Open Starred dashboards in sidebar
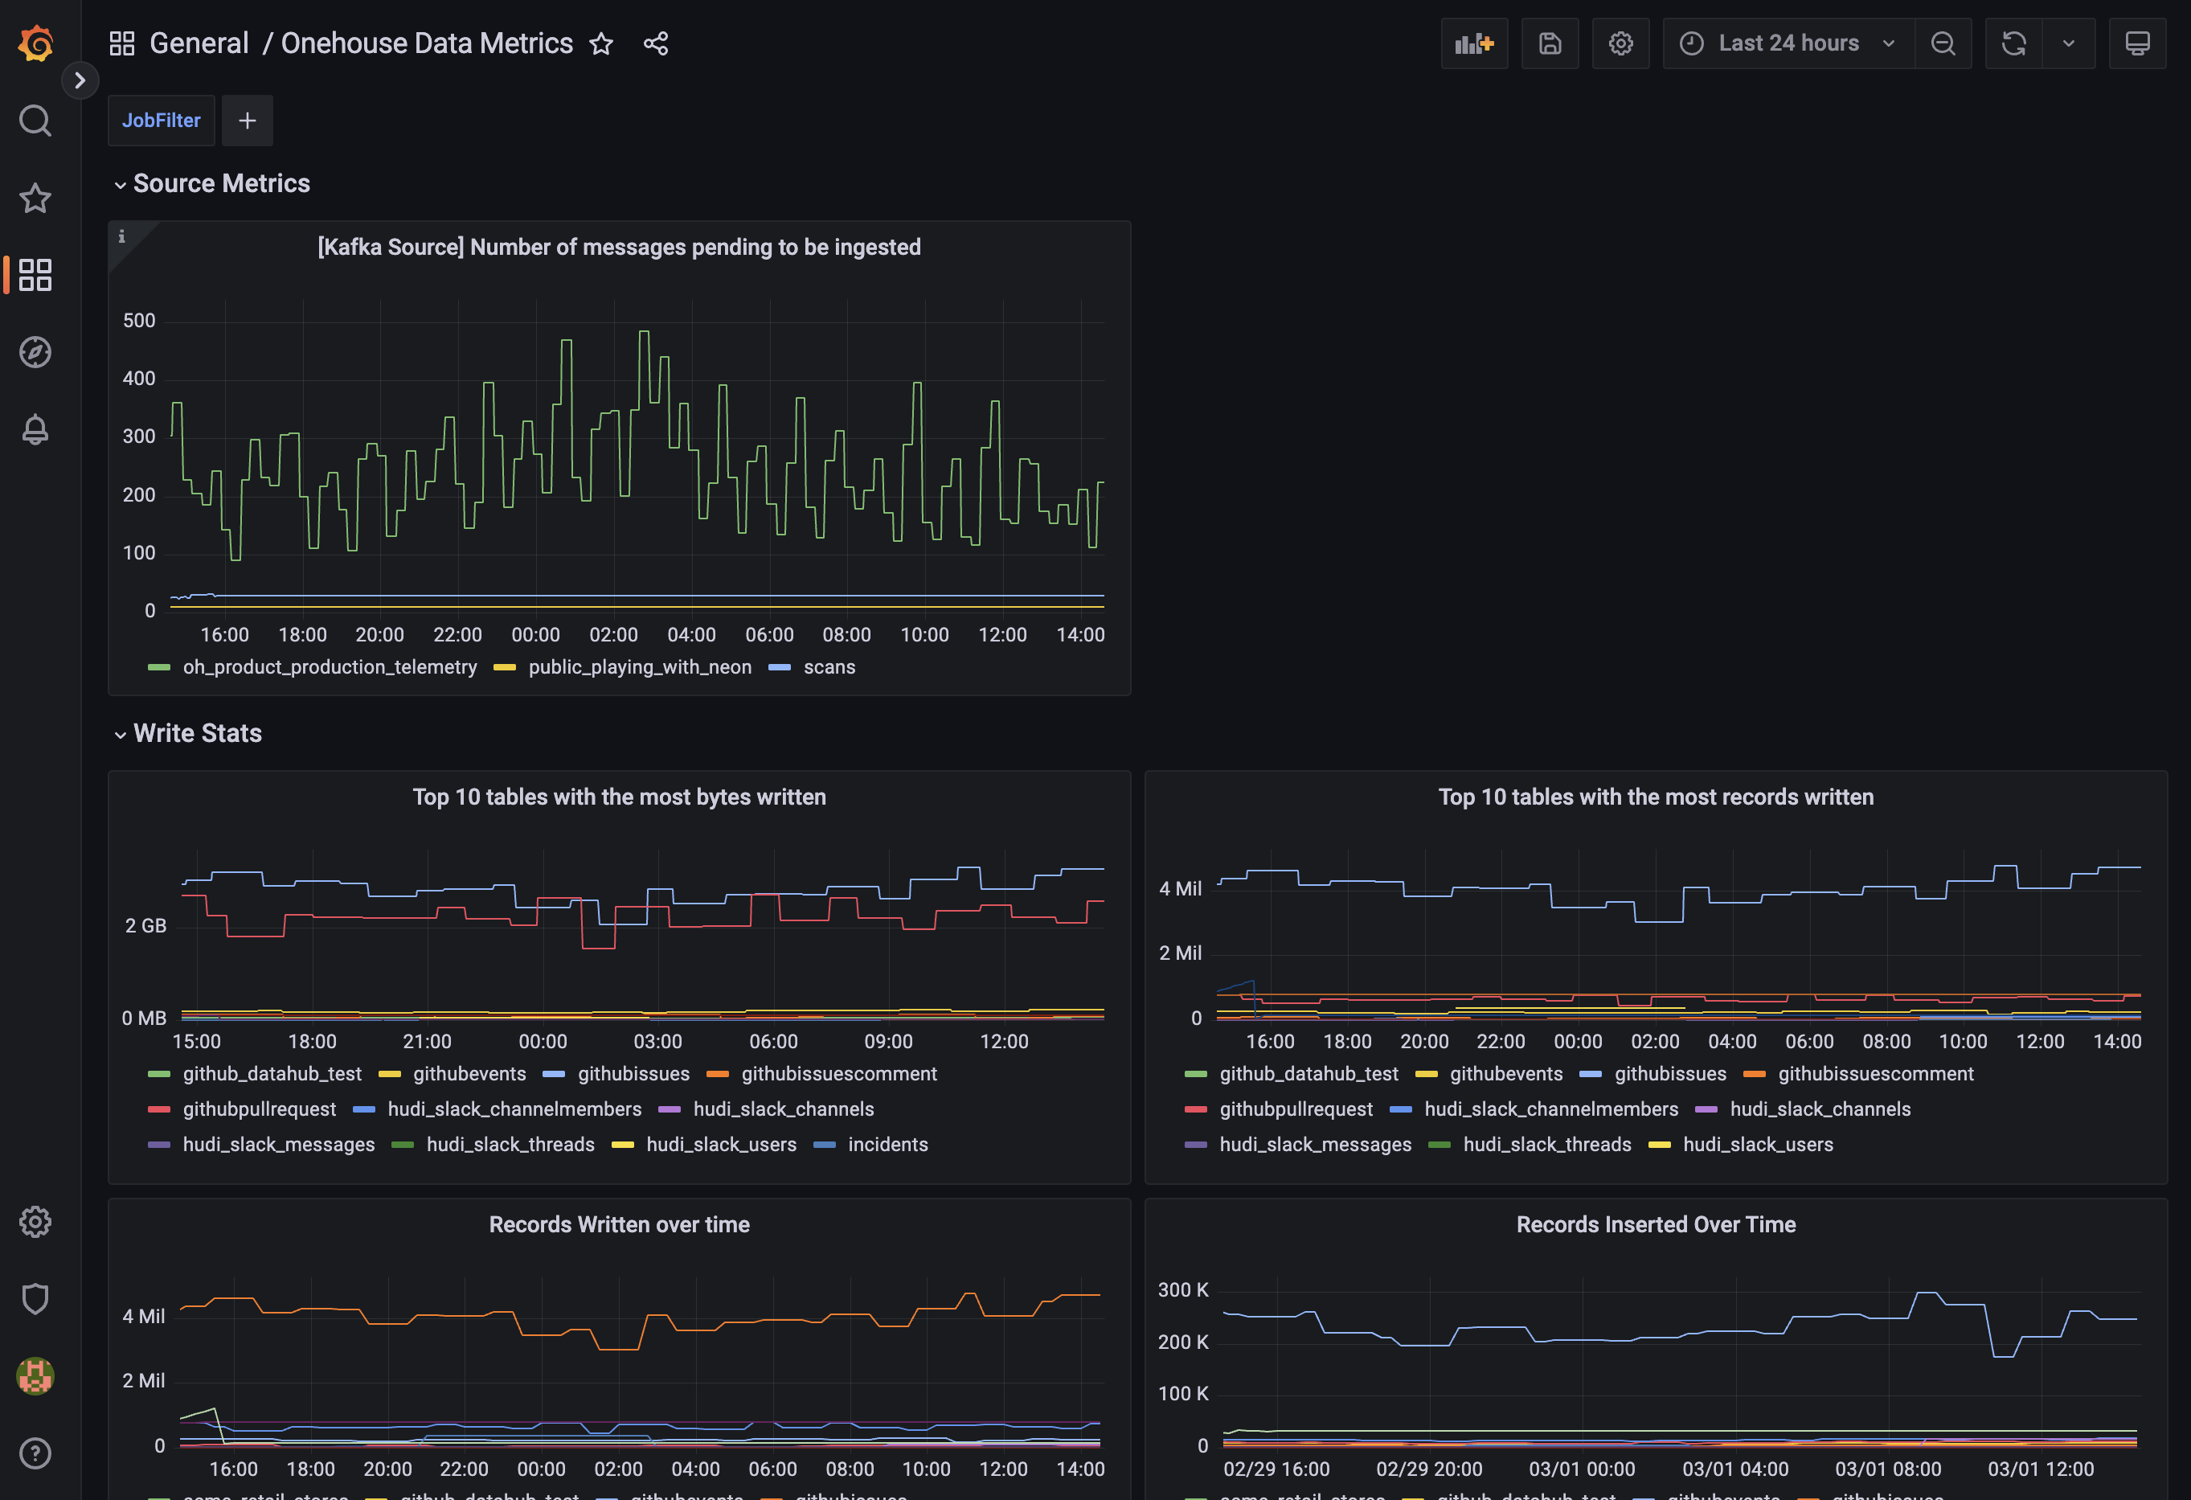2191x1500 pixels. click(35, 198)
